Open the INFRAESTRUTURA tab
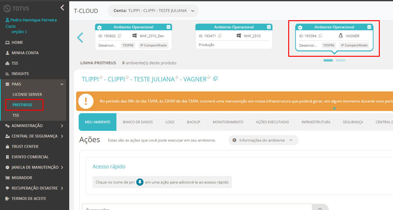Viewport: 393px width, 210px height. (316, 122)
